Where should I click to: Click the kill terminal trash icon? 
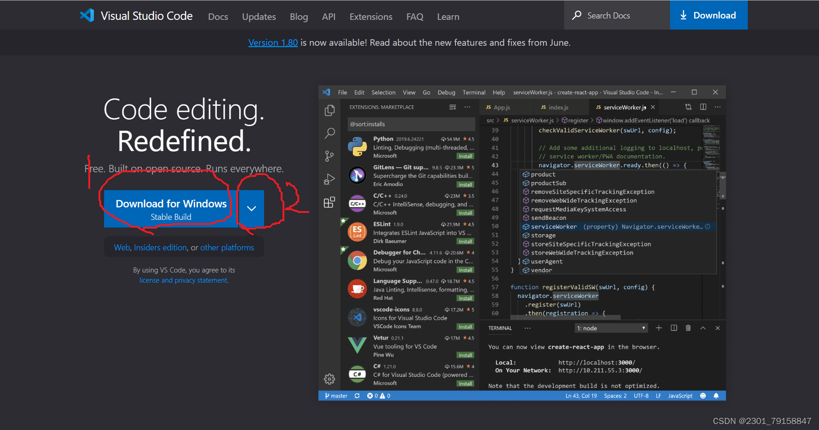coord(688,328)
